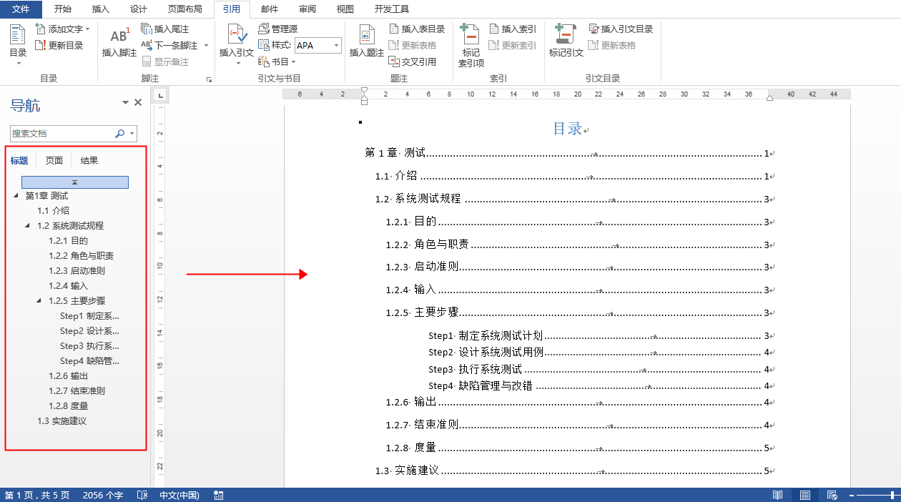This screenshot has width=901, height=502.
Task: Click 插入引文目录 in the ribbon
Action: point(621,29)
